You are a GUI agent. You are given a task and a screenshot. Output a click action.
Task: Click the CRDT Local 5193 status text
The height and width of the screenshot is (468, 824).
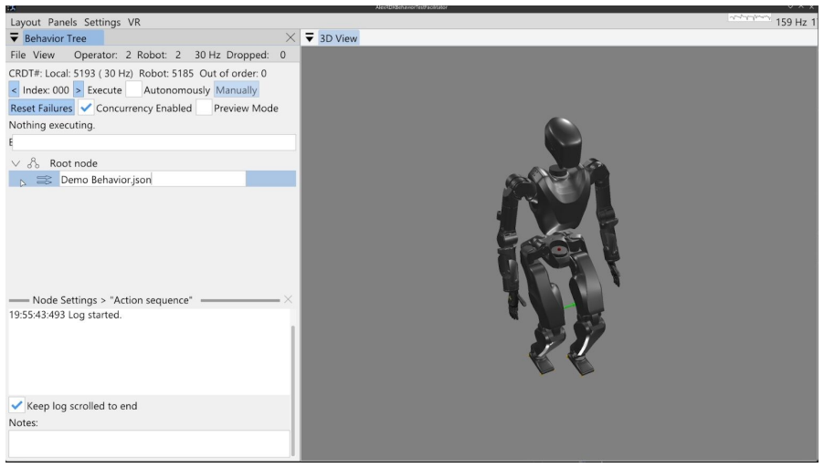71,74
